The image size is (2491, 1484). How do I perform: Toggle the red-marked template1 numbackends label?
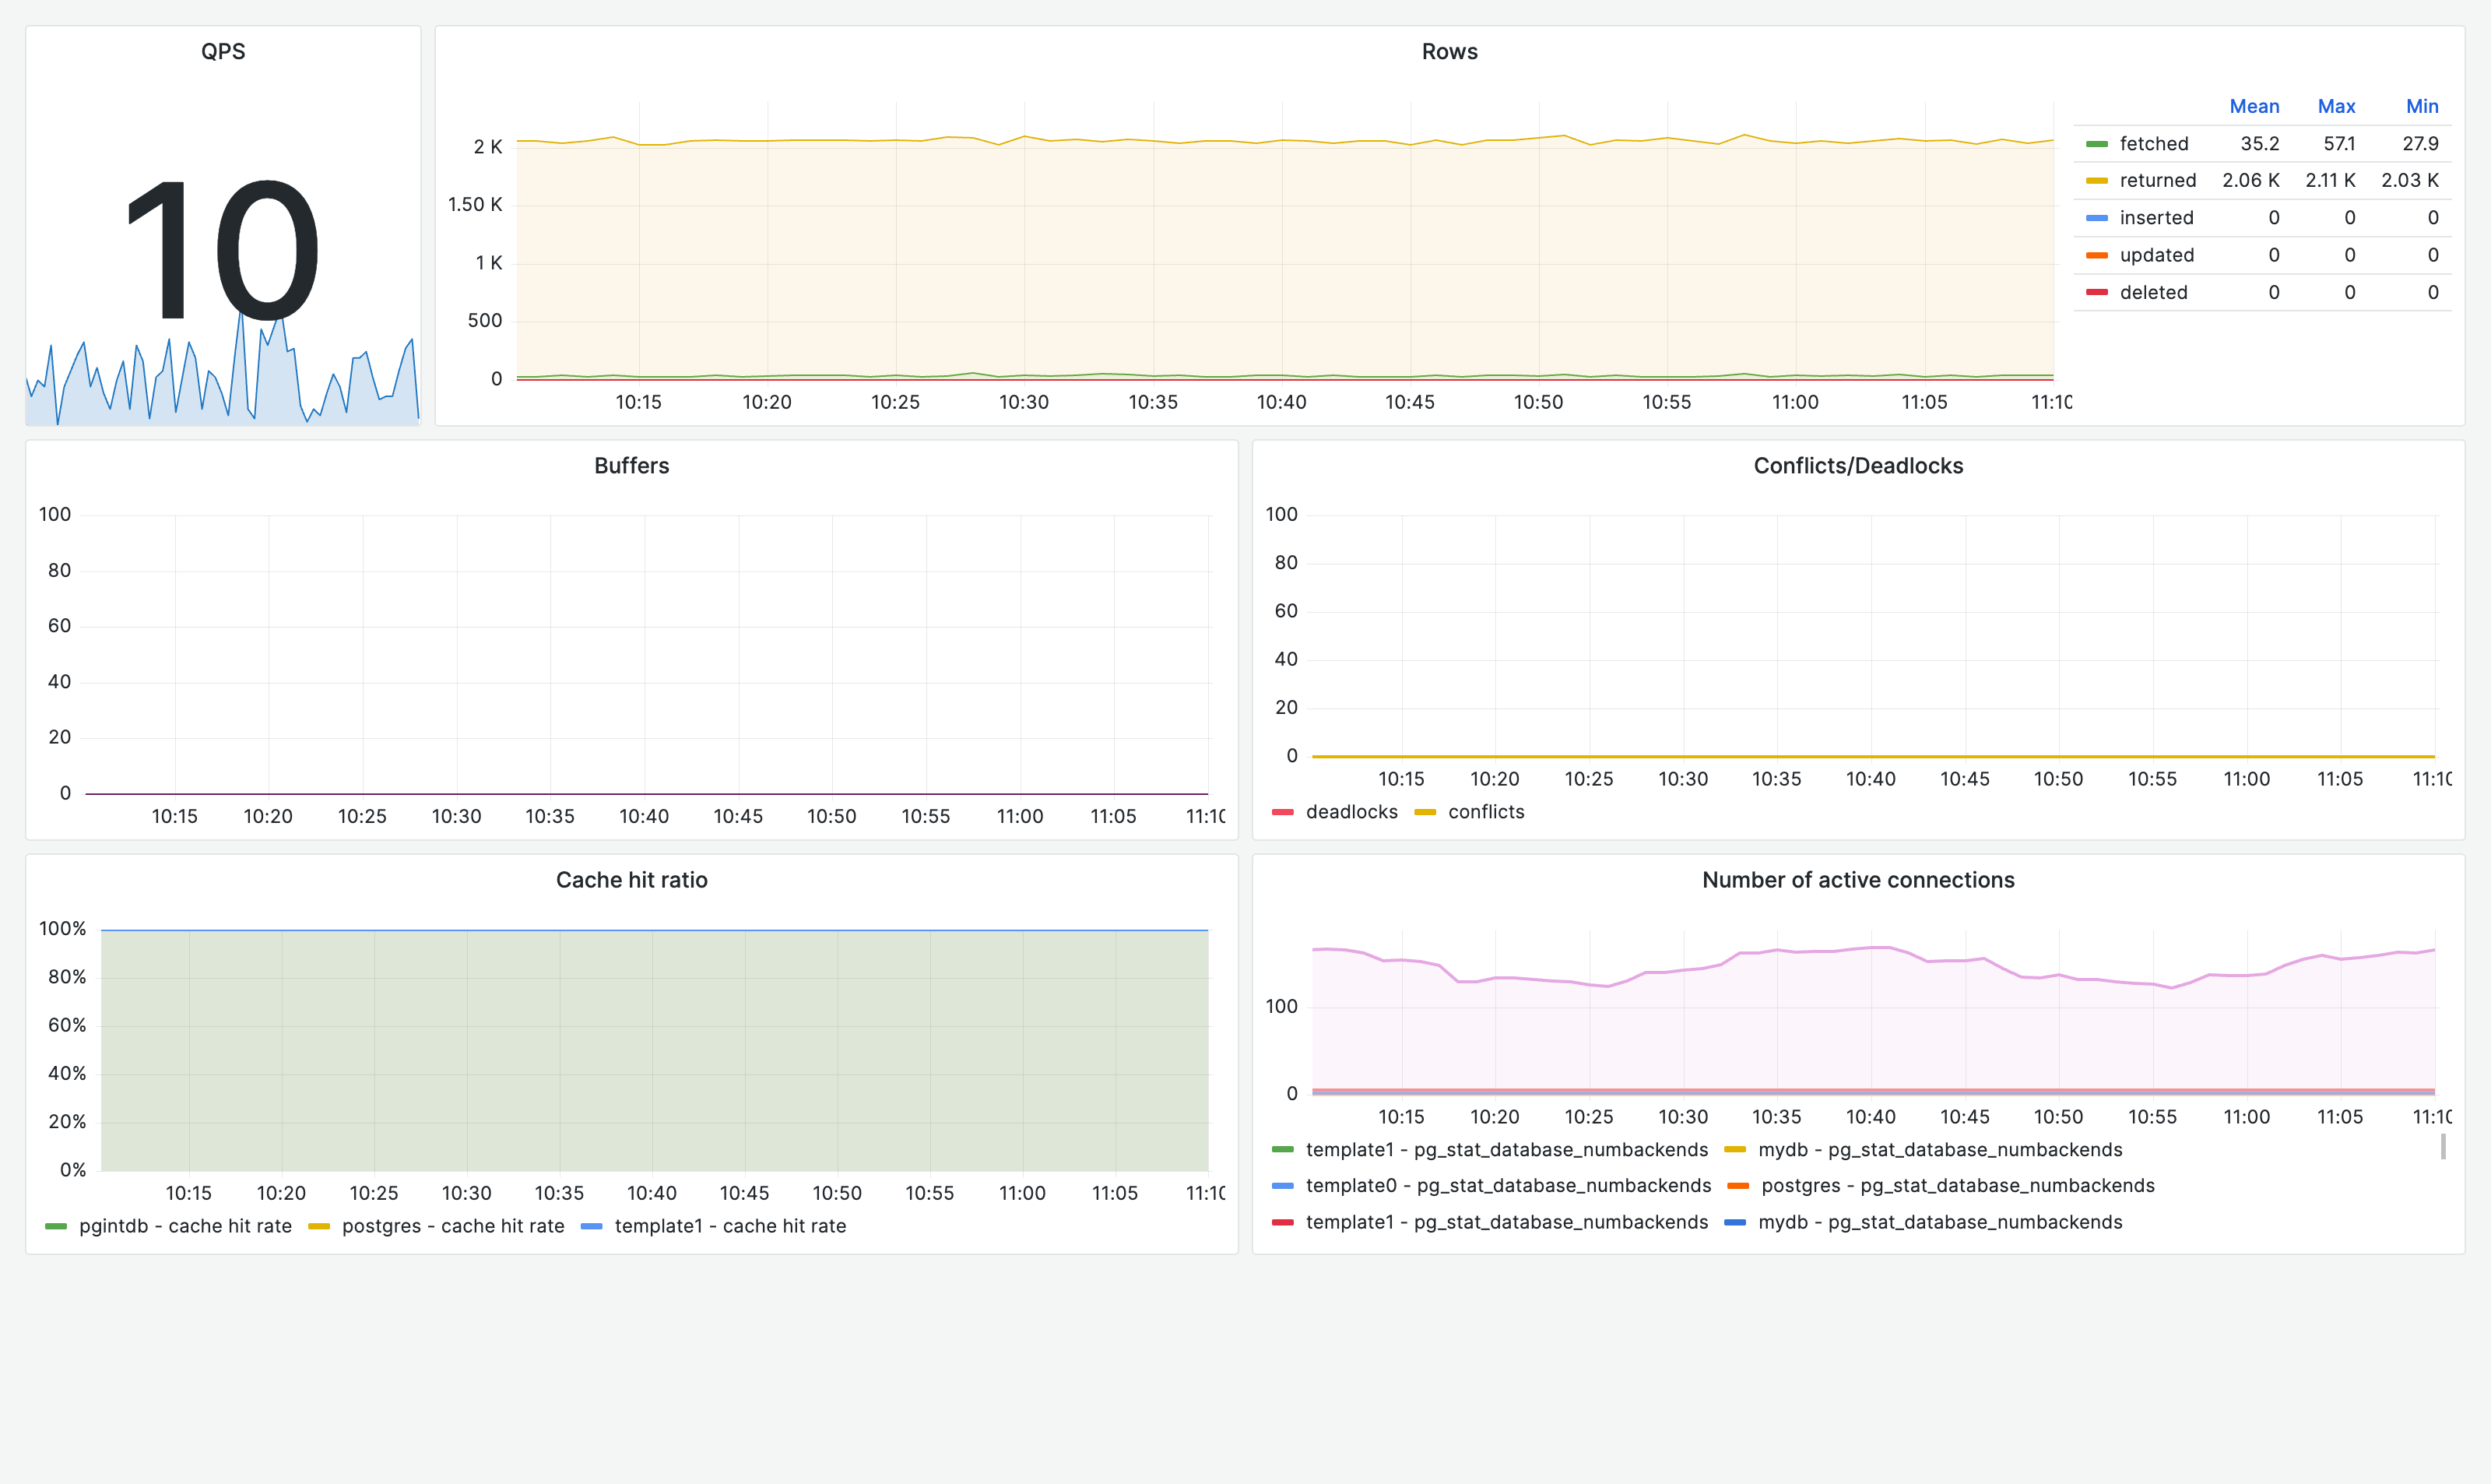[1506, 1222]
